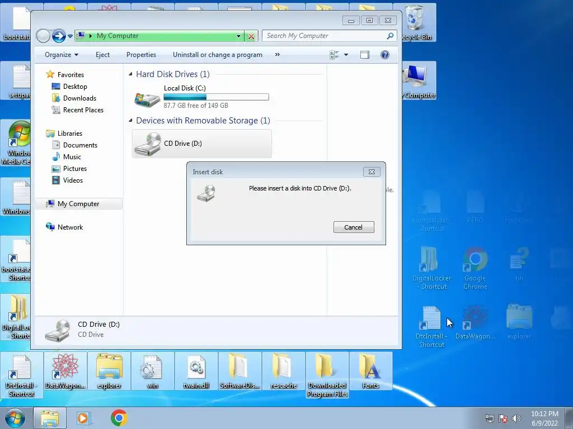
Task: Click the Forward navigation arrow in Explorer
Action: tap(58, 36)
